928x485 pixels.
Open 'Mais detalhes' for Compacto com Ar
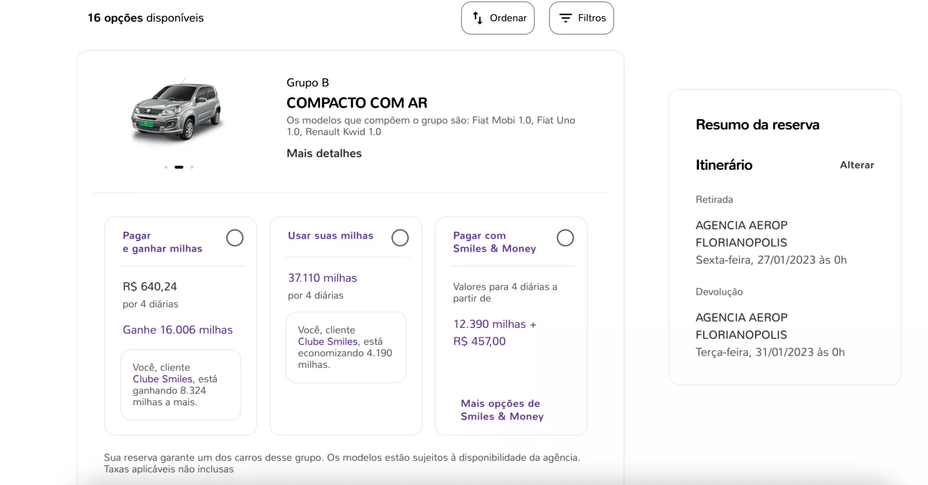(324, 154)
